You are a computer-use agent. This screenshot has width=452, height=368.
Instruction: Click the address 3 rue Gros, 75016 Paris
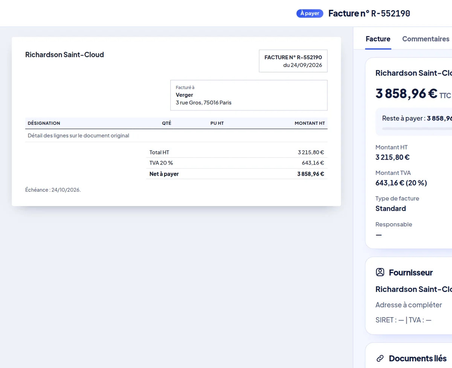click(203, 102)
